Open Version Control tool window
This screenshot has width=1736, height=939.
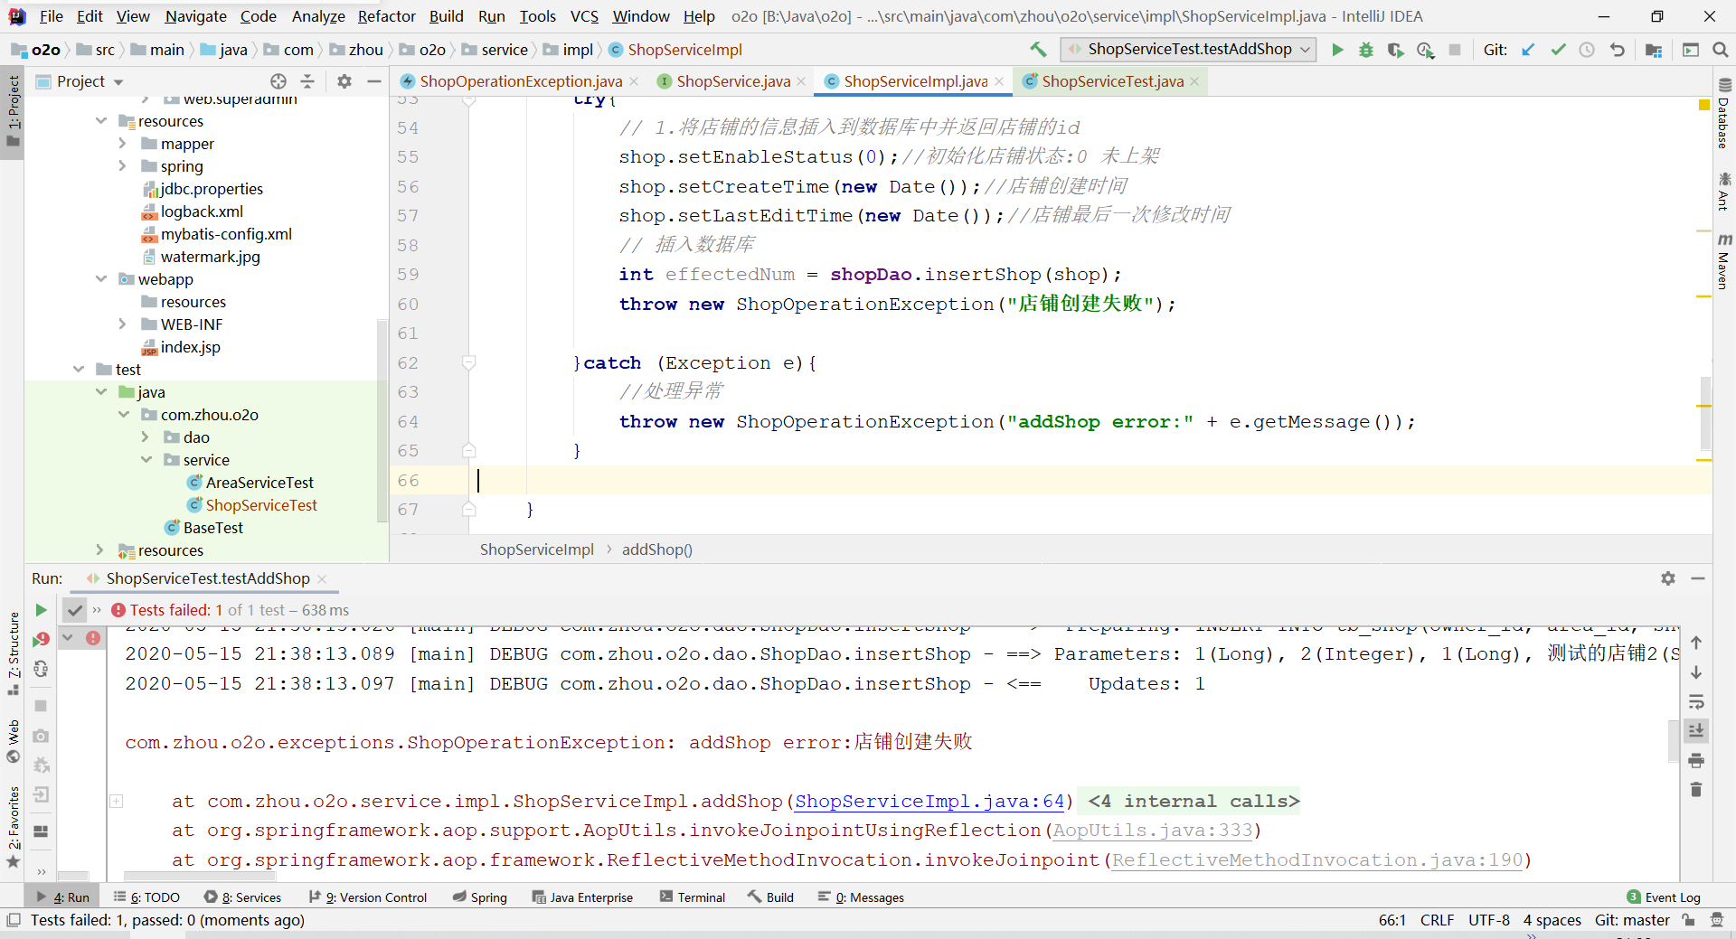(367, 897)
